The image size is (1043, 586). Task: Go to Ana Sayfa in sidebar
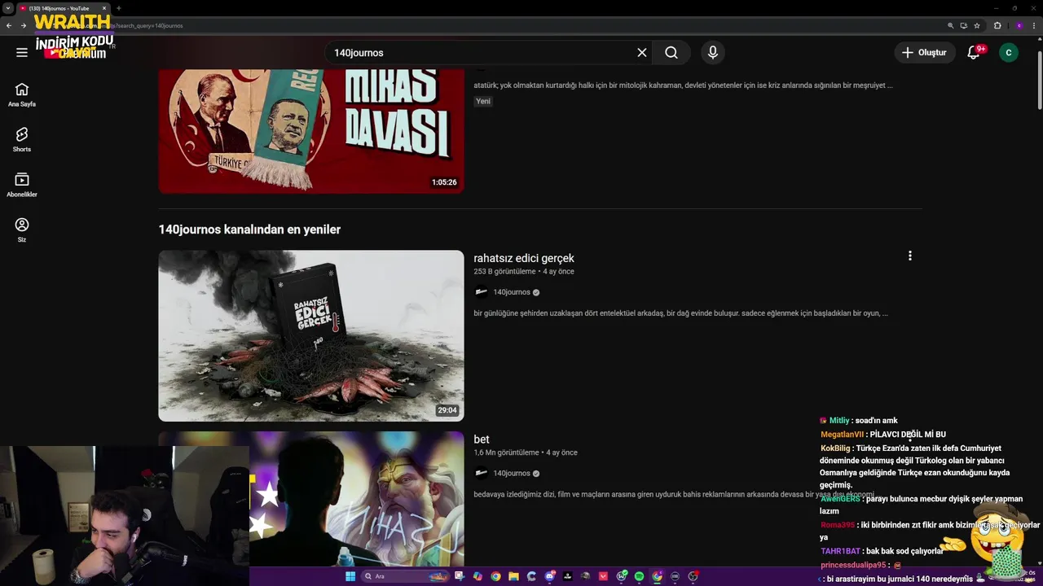pyautogui.click(x=22, y=94)
